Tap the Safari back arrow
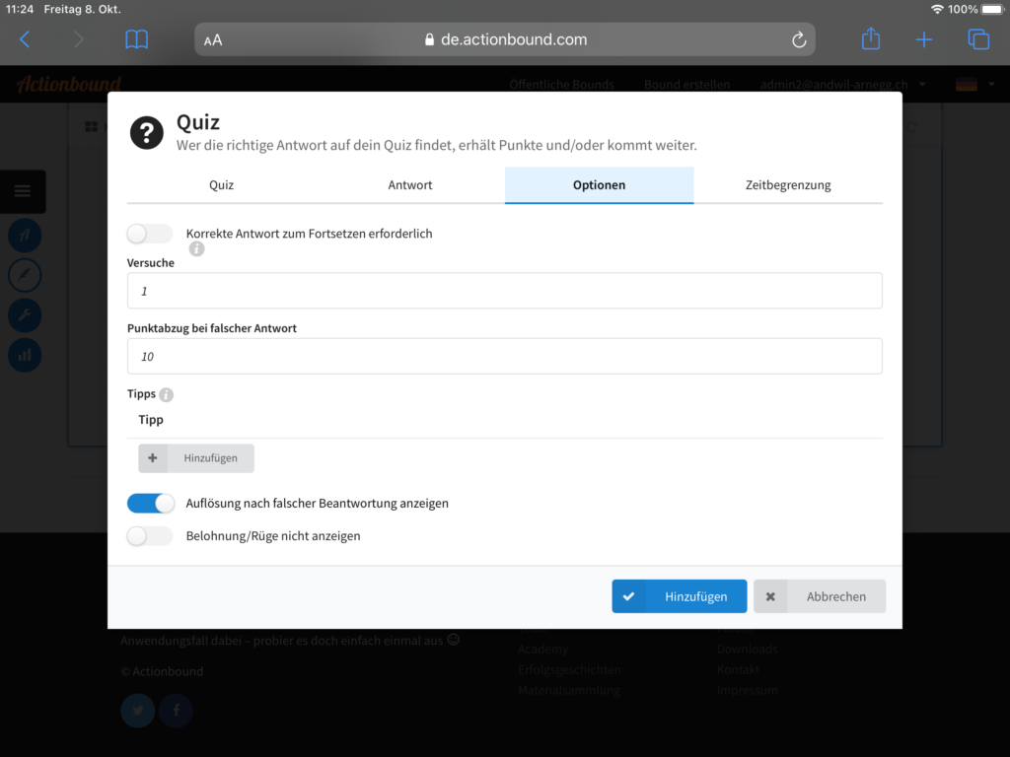The image size is (1010, 757). (26, 39)
